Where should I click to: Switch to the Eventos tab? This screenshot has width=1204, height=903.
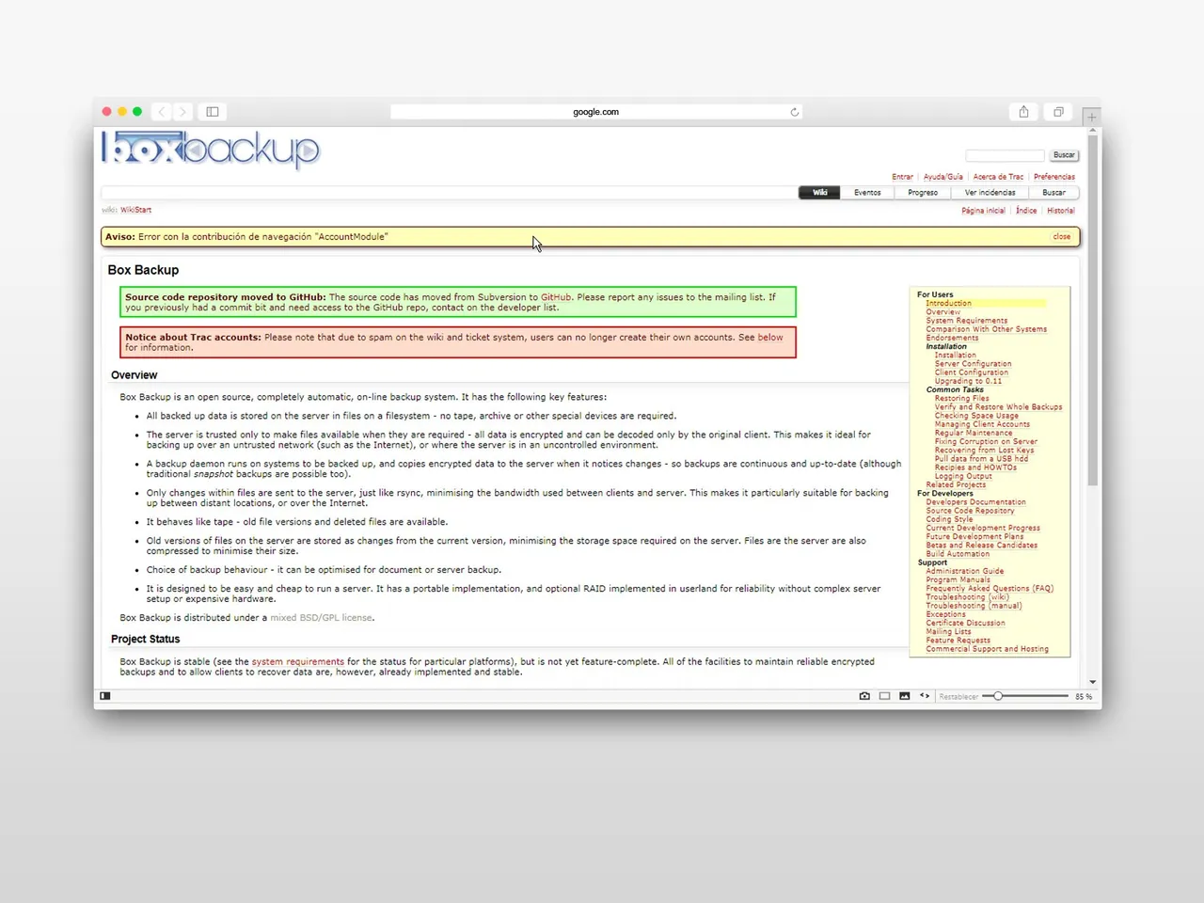click(x=867, y=193)
